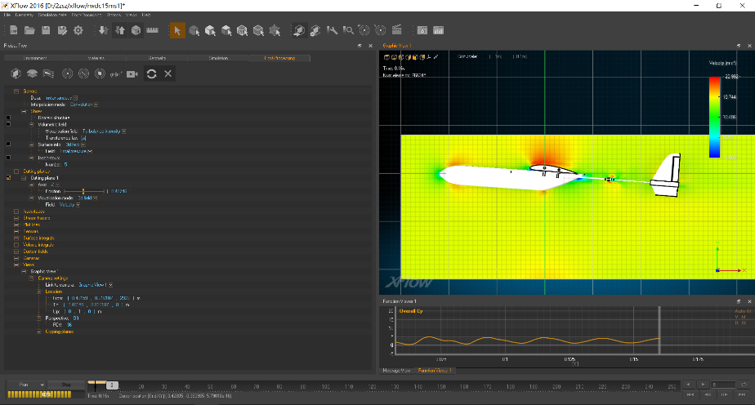
Task: Open the File menu
Action: coord(7,16)
